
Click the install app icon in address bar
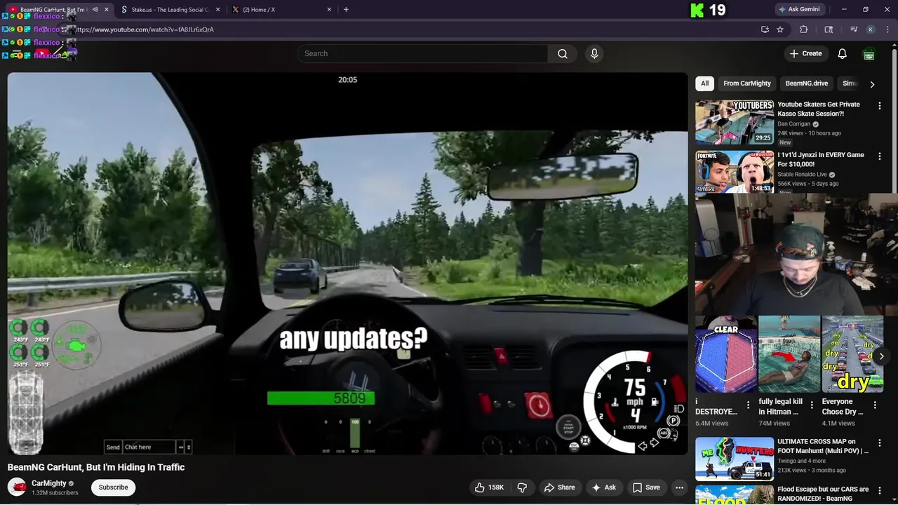(x=765, y=29)
